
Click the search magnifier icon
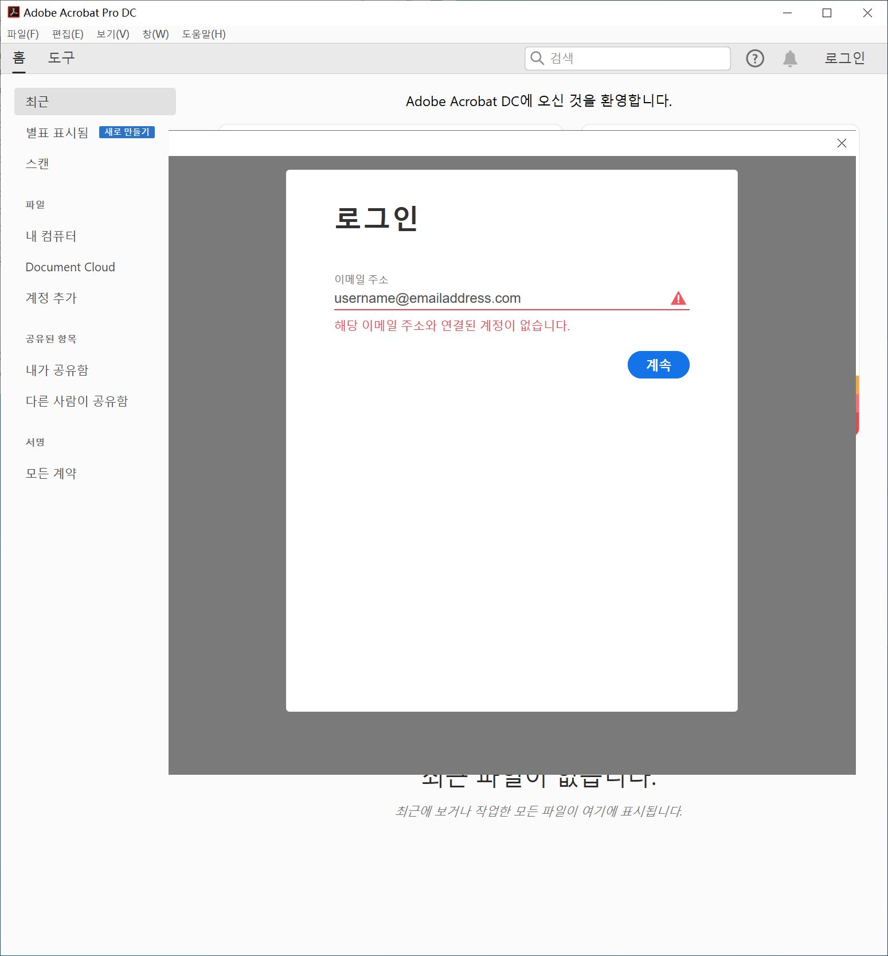pyautogui.click(x=537, y=58)
